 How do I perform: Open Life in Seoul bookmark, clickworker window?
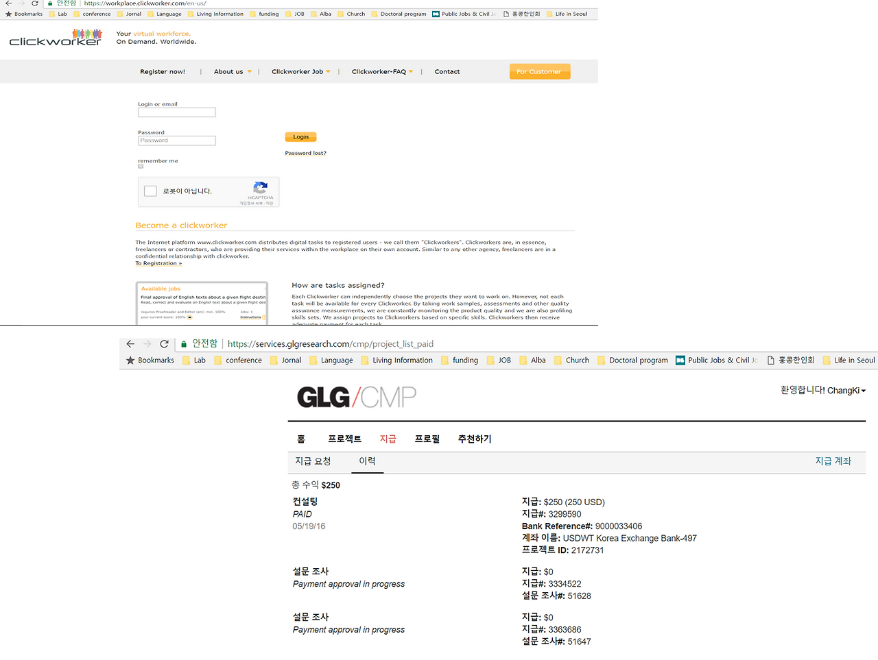[567, 14]
